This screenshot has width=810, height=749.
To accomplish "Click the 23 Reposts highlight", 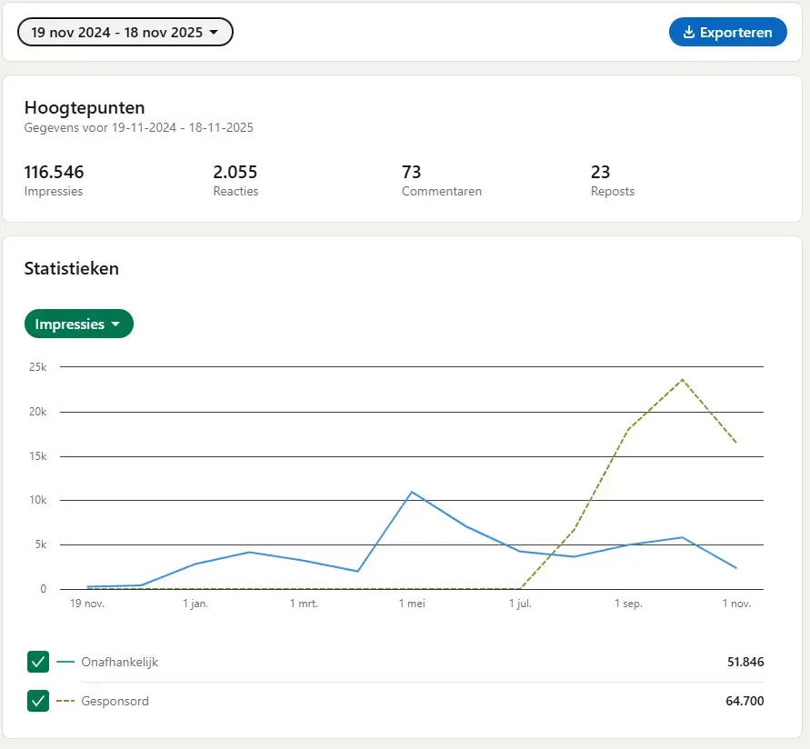I will 612,179.
